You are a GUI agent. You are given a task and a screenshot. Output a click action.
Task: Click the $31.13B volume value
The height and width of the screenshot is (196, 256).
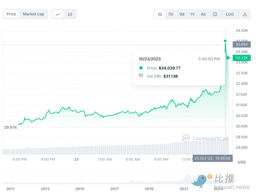click(x=171, y=76)
